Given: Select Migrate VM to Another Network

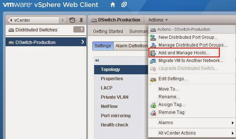Looking at the screenshot, I should click(x=190, y=61).
